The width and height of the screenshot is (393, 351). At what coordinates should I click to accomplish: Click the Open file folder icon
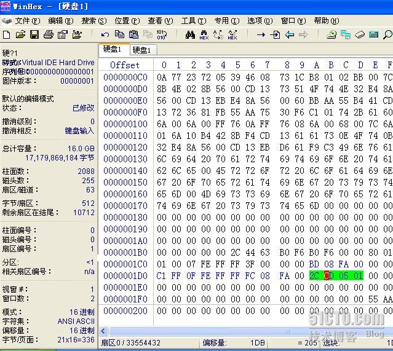[20, 34]
